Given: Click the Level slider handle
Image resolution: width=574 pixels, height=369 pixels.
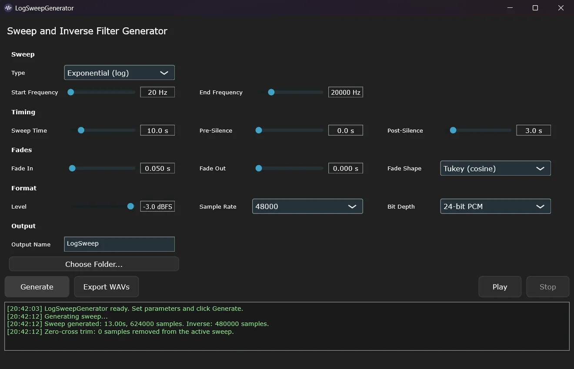Looking at the screenshot, I should pyautogui.click(x=130, y=206).
